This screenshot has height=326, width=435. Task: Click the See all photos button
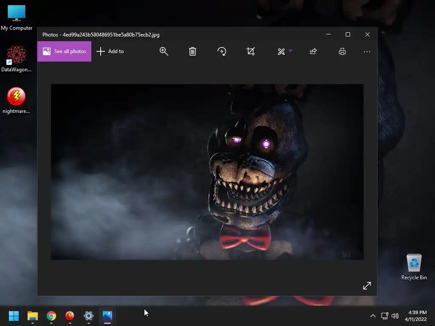[x=65, y=51]
